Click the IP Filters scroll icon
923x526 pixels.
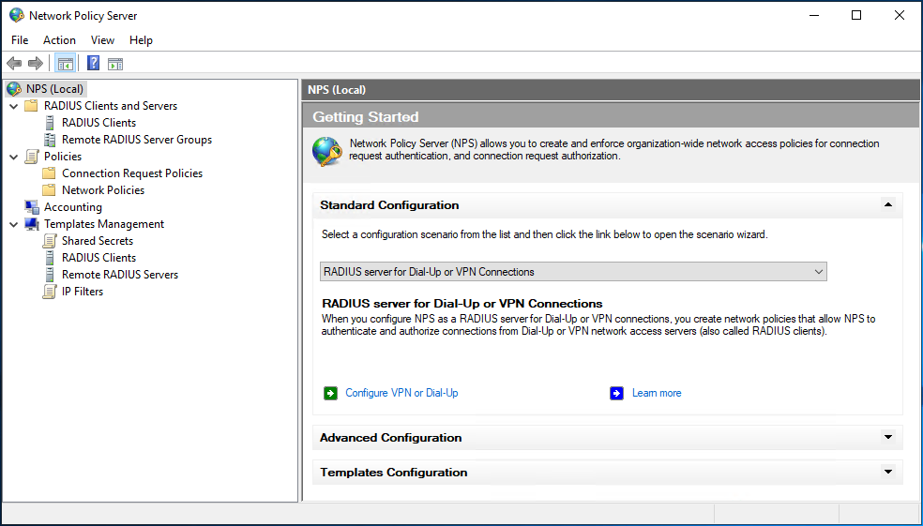50,292
